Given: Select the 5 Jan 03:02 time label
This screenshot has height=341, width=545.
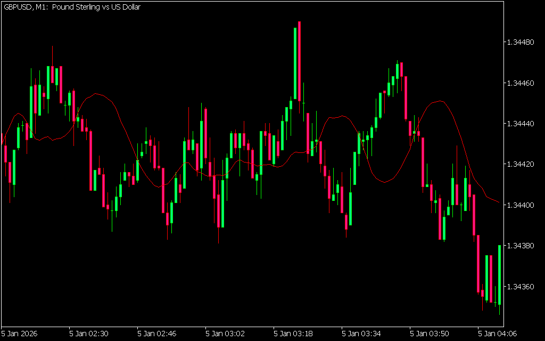Looking at the screenshot, I should pyautogui.click(x=225, y=334).
